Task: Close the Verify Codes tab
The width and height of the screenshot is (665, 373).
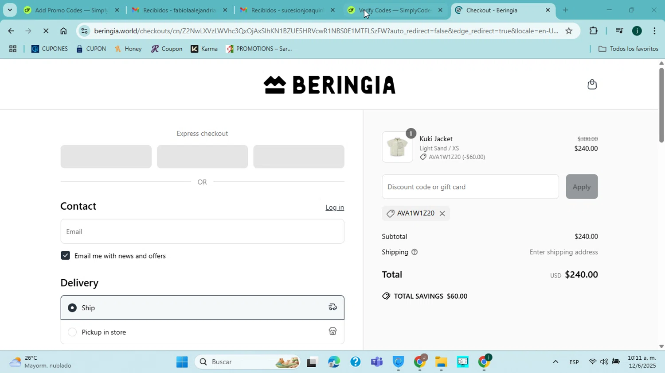Action: tap(440, 10)
